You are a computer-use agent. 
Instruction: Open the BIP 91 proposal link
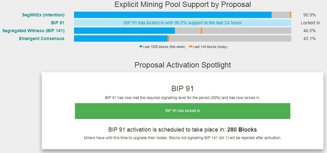click(58, 23)
